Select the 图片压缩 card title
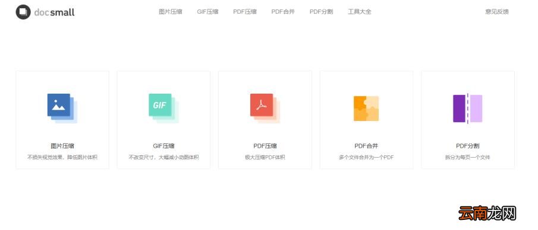538x230 pixels. 62,146
